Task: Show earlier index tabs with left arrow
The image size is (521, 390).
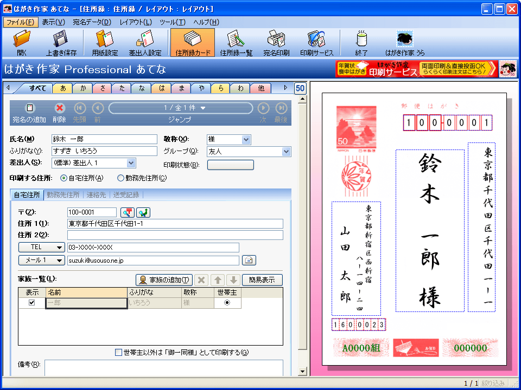Action: pos(8,88)
